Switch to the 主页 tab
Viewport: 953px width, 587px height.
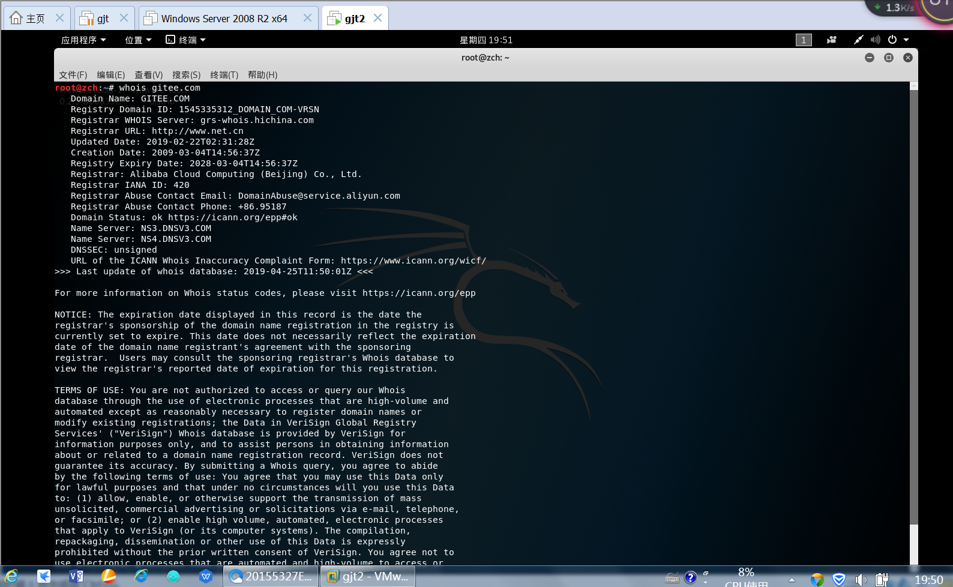click(36, 18)
